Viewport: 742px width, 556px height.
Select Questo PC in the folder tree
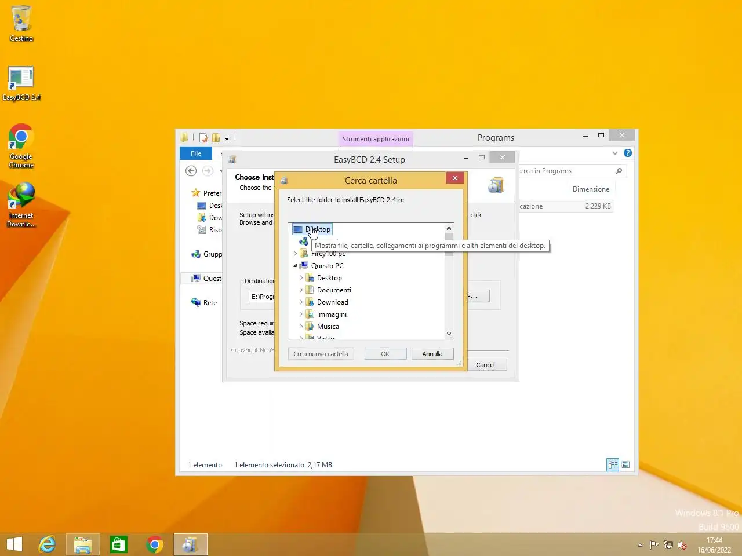pos(327,266)
